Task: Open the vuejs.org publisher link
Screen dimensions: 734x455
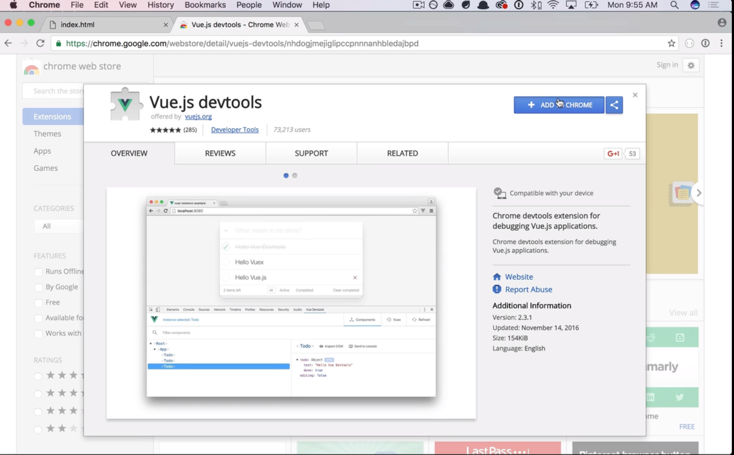Action: (198, 116)
